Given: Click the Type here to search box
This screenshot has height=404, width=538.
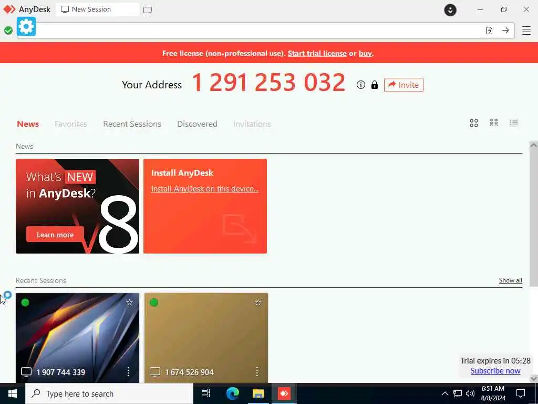Looking at the screenshot, I should pos(109,393).
